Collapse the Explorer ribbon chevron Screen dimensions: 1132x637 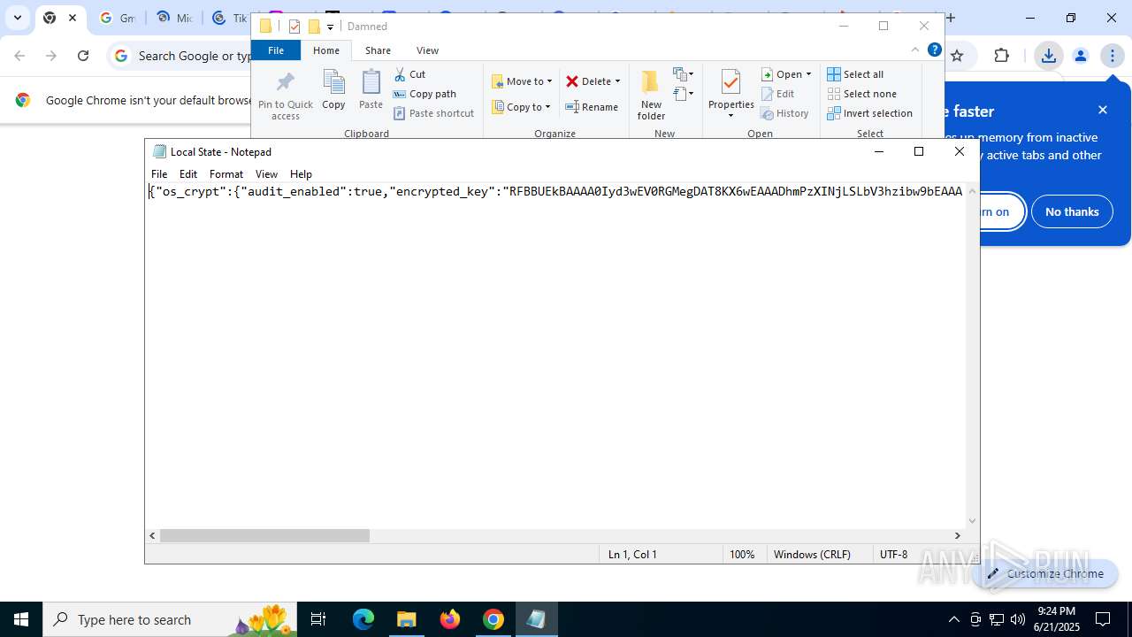915,50
